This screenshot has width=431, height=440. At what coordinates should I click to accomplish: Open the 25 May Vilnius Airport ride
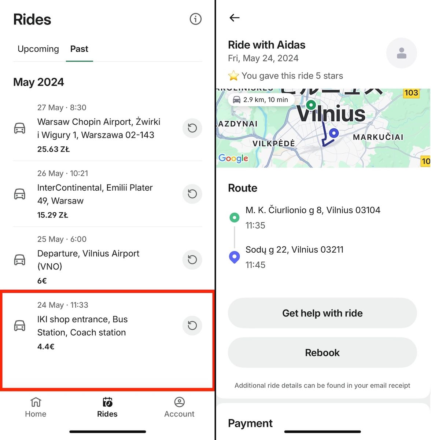88,260
